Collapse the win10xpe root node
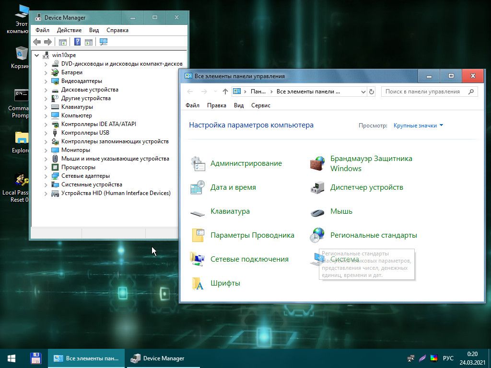 click(x=37, y=55)
